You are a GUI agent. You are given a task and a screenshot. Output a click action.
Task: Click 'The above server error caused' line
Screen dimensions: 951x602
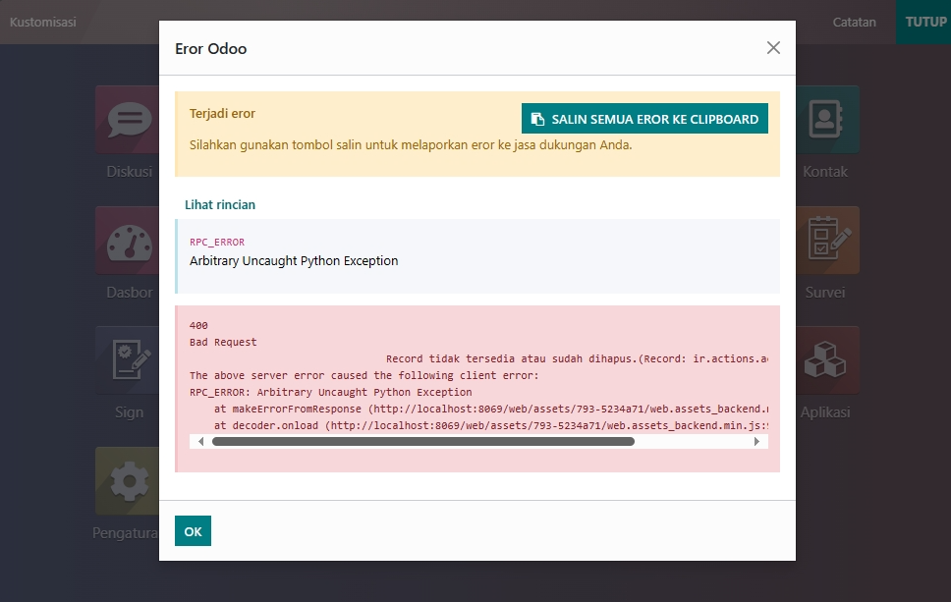pyautogui.click(x=364, y=375)
